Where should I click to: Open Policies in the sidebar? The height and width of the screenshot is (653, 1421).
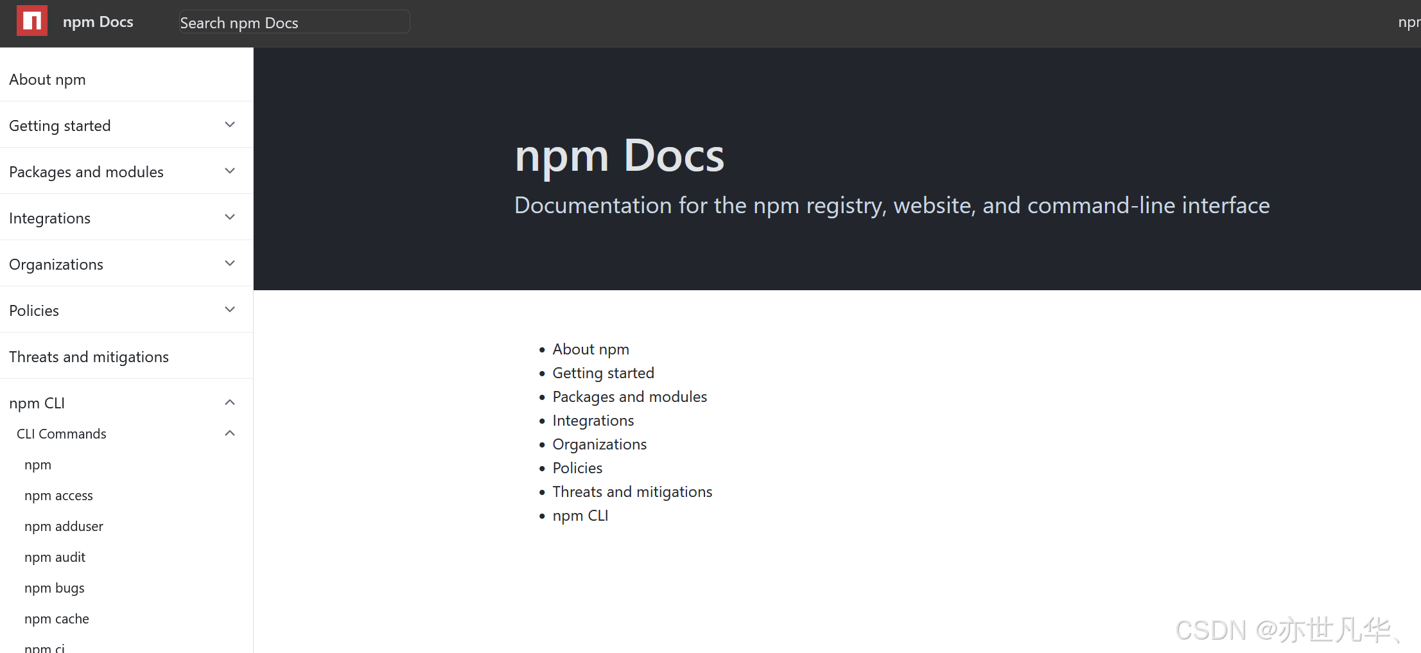point(34,311)
